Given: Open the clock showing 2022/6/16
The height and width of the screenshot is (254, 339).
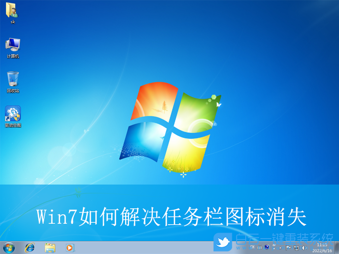Looking at the screenshot, I should pos(322,248).
